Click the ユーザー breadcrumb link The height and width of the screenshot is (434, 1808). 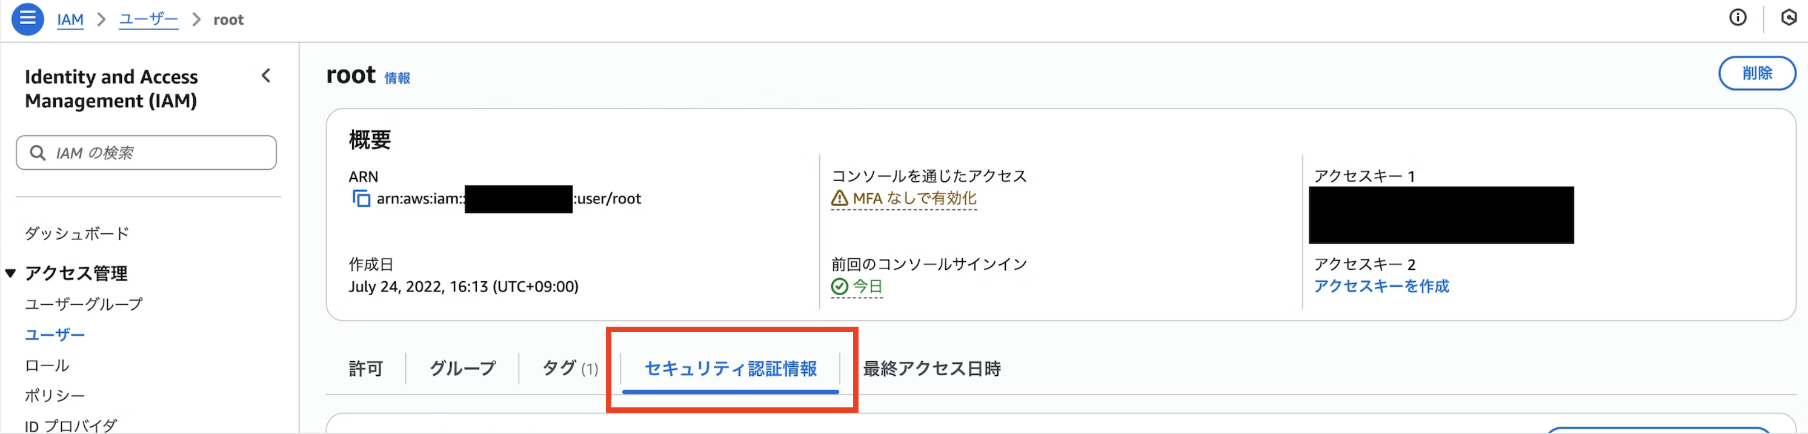point(148,19)
